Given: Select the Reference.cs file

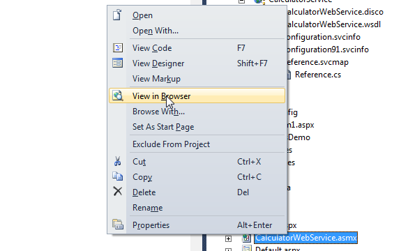Looking at the screenshot, I should pos(318,75).
